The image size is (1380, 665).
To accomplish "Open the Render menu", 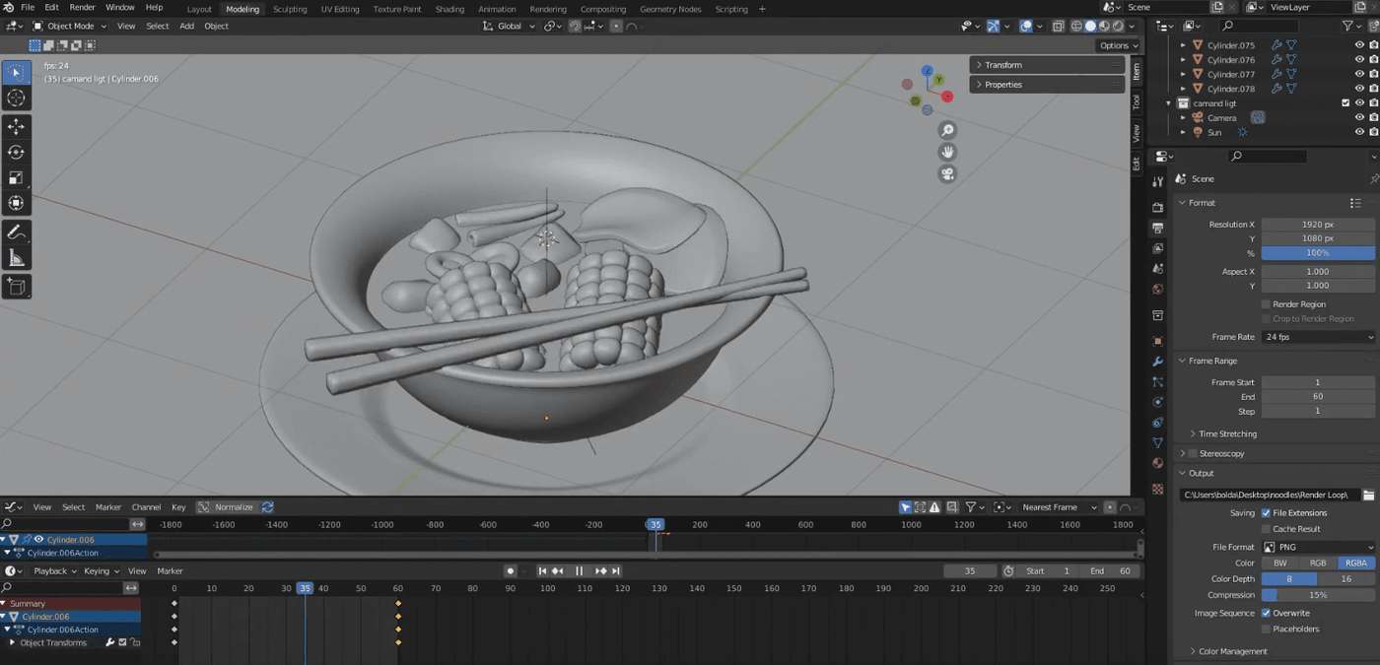I will click(83, 8).
